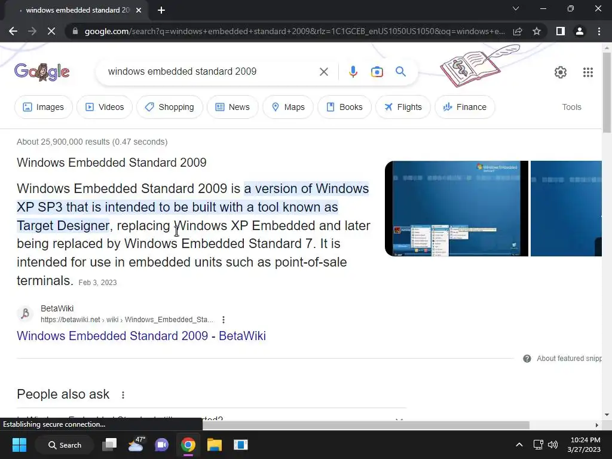Click the betawiki.net URL breadcrumb
Viewport: 612px width, 459px height.
(x=127, y=320)
